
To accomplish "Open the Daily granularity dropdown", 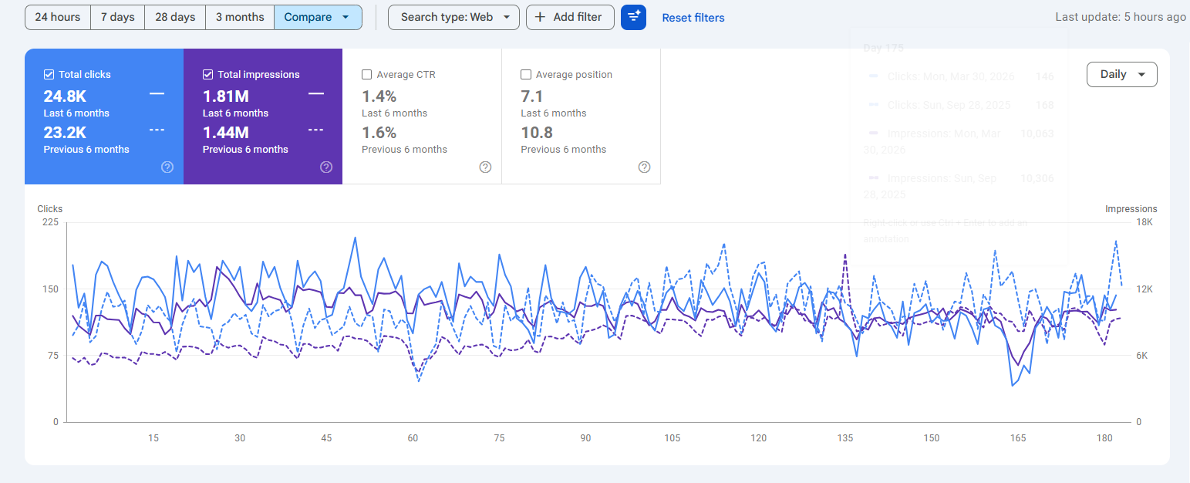I will [1121, 74].
